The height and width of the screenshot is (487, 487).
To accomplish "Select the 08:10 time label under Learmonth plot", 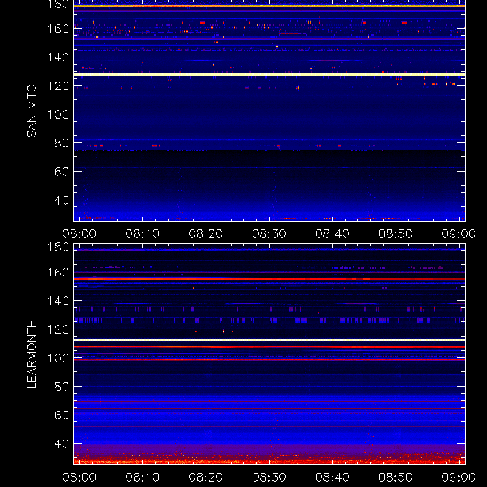I will [x=142, y=477].
